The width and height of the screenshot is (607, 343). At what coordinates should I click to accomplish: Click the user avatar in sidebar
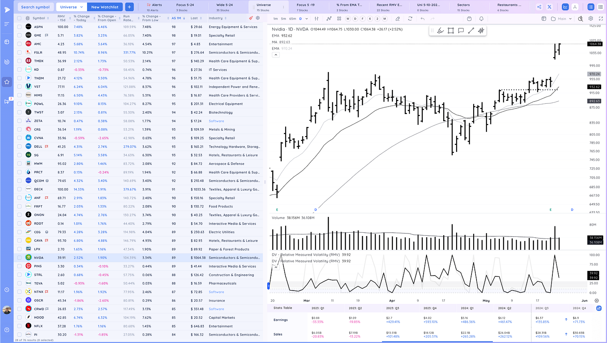pyautogui.click(x=7, y=310)
